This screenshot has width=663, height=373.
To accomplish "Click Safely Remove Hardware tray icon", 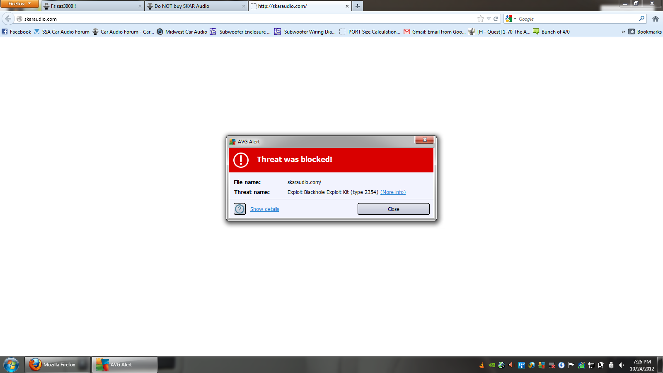I will [x=611, y=365].
